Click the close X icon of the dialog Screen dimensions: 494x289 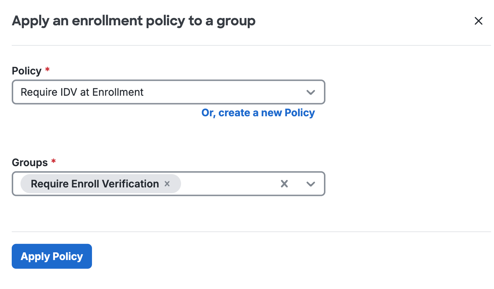tap(479, 21)
